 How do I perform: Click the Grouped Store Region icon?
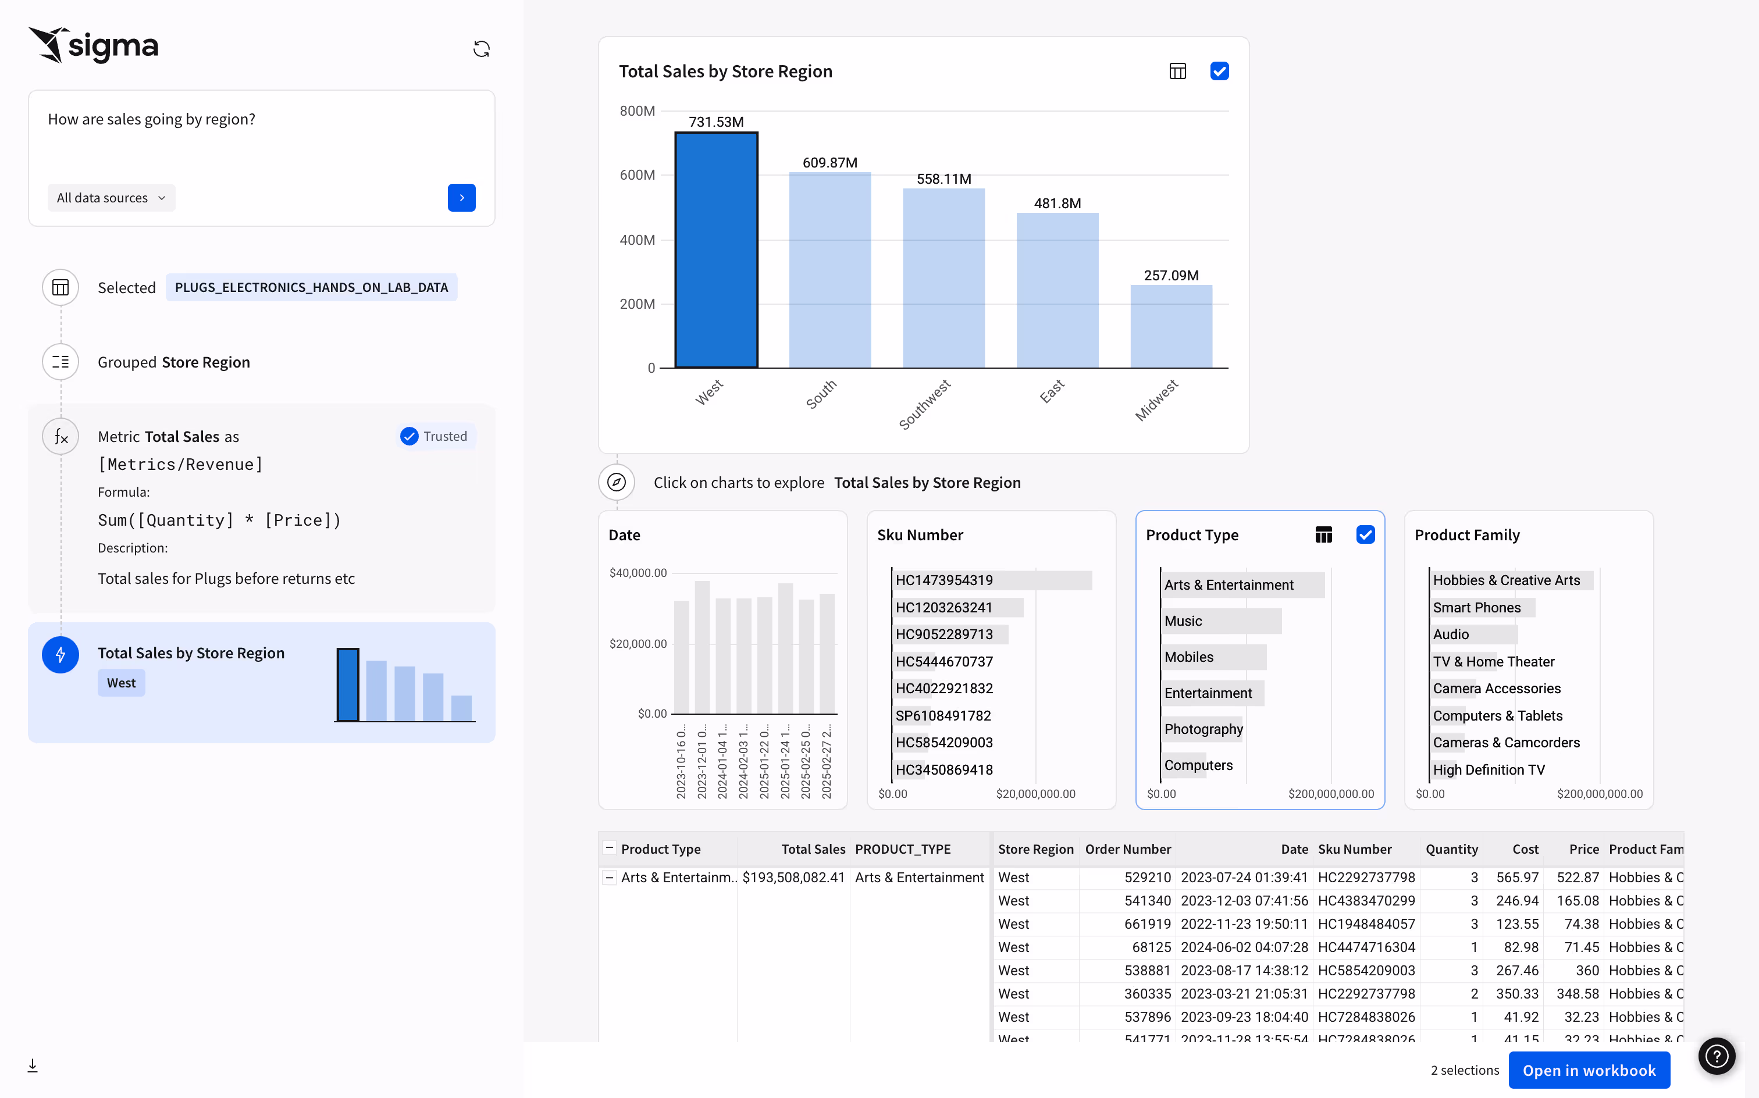coord(60,362)
